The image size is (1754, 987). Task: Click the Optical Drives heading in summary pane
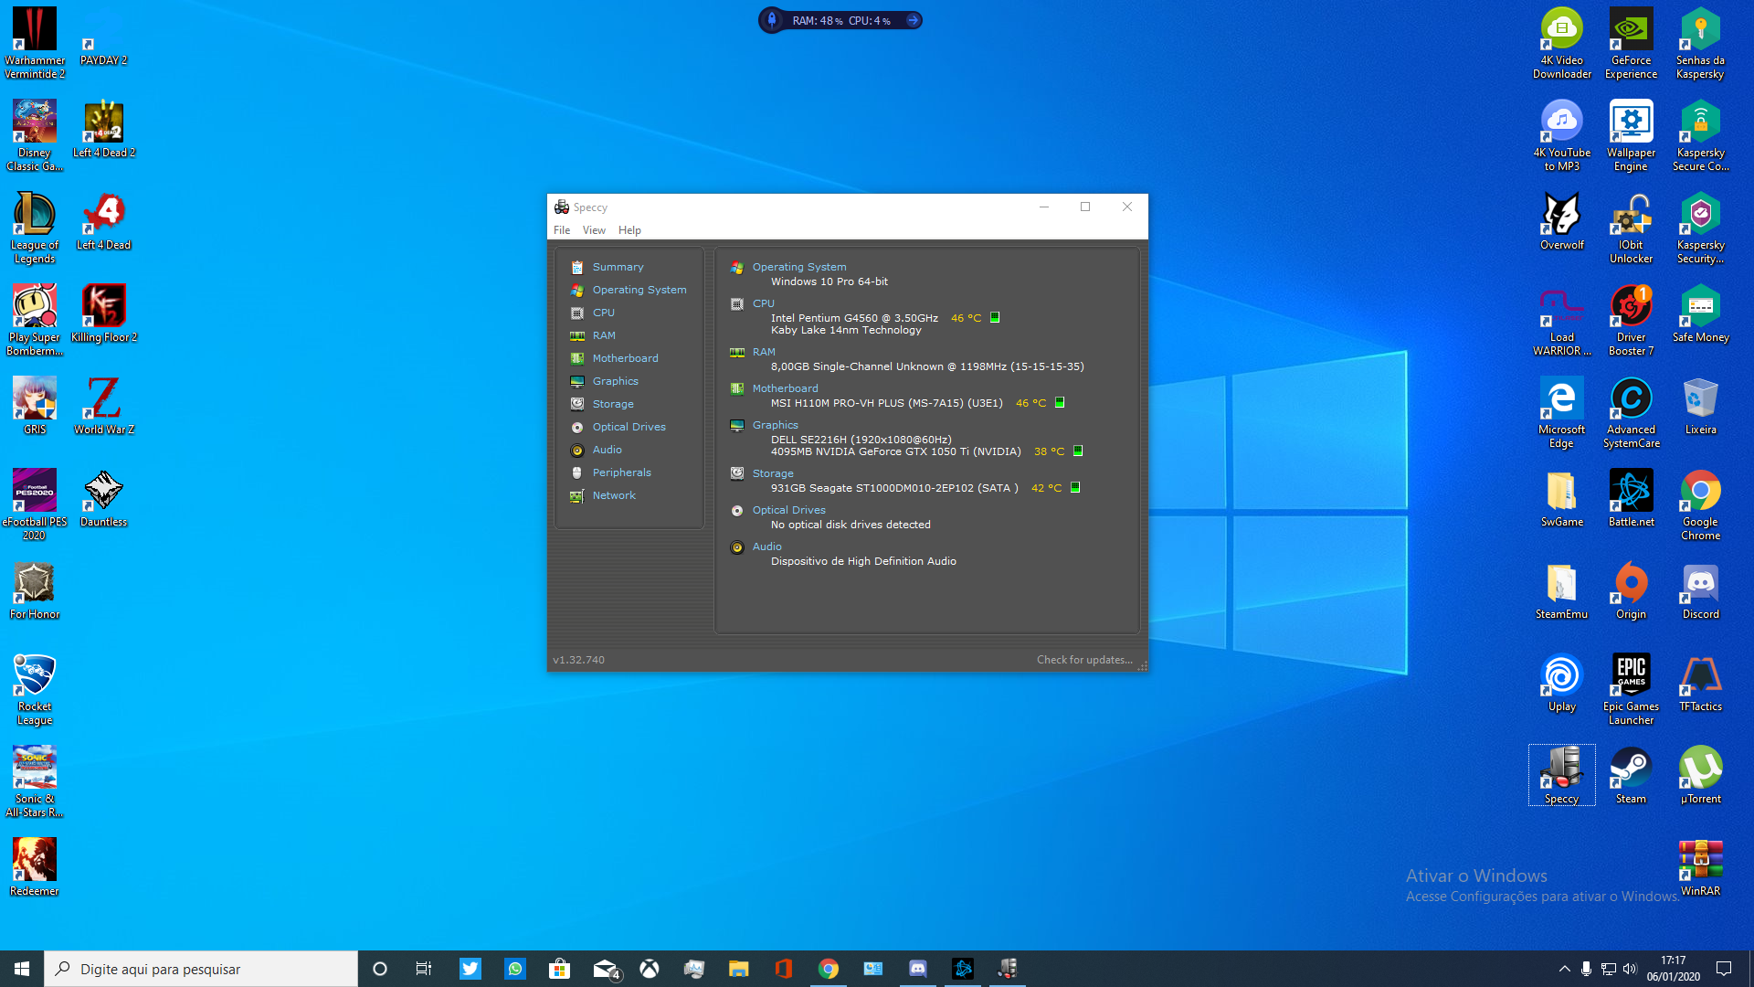pyautogui.click(x=788, y=510)
